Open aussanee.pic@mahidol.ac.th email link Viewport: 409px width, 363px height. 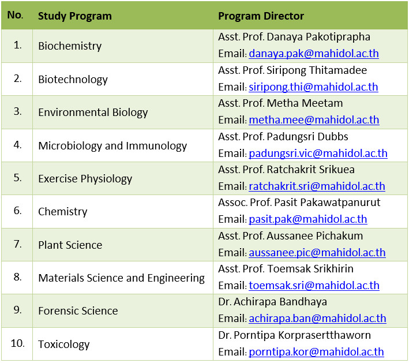pos(317,252)
